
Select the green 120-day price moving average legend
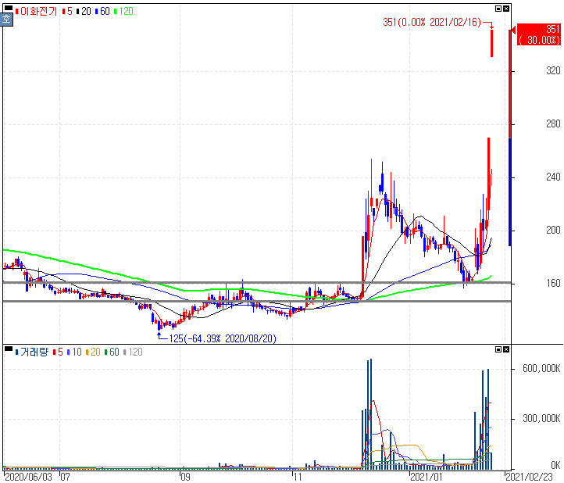123,12
